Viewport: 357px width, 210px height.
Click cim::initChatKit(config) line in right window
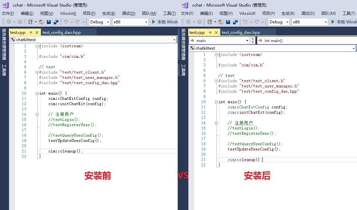256,112
